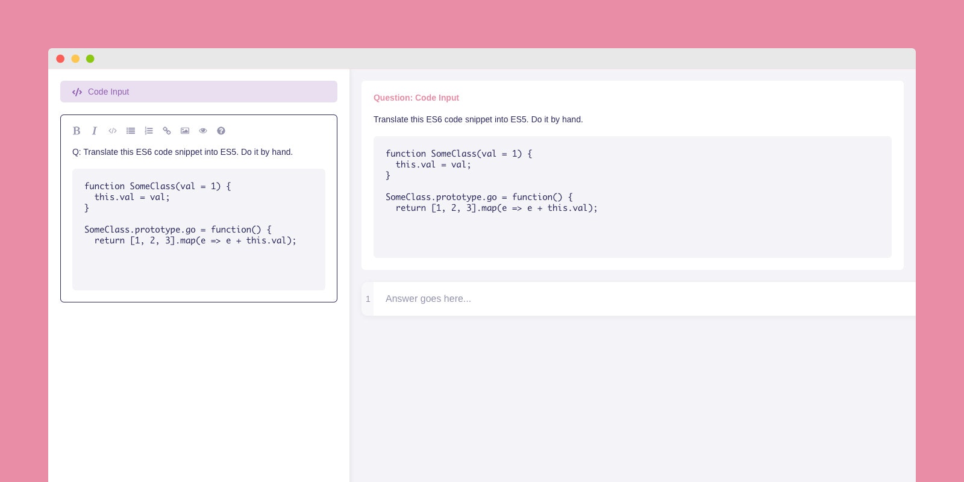Insert numbered ordered list

pos(149,131)
